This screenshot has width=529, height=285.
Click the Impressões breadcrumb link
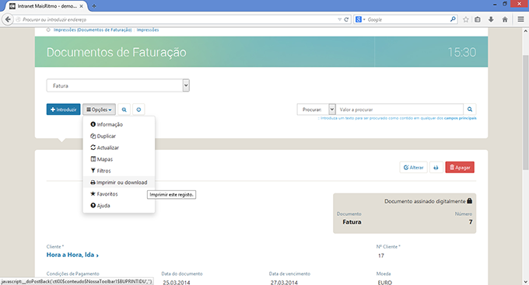click(x=148, y=30)
